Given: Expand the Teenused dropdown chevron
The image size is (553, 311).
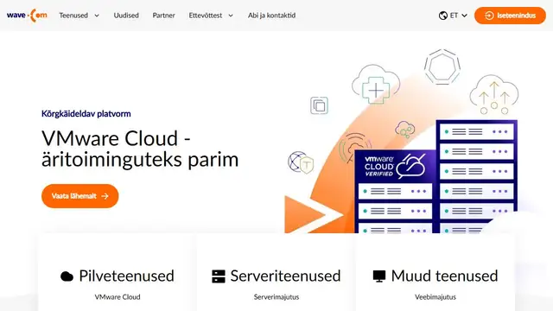Looking at the screenshot, I should pos(97,16).
